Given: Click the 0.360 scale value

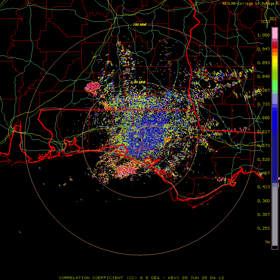Looking at the screenshot, I should tap(264, 201).
